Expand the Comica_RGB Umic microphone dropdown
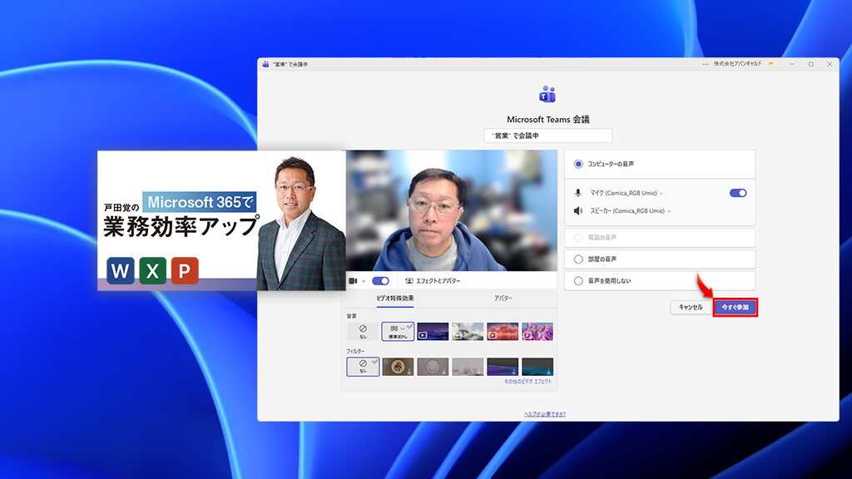852x479 pixels. coord(661,192)
